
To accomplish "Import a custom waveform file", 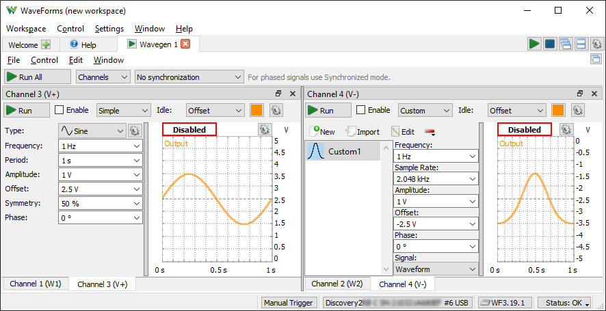I will (363, 132).
